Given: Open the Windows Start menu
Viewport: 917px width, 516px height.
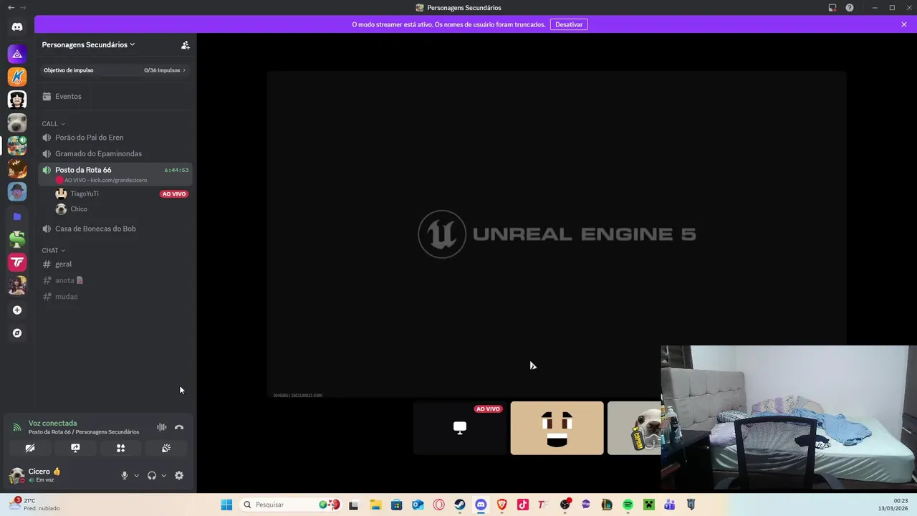Looking at the screenshot, I should pyautogui.click(x=226, y=505).
